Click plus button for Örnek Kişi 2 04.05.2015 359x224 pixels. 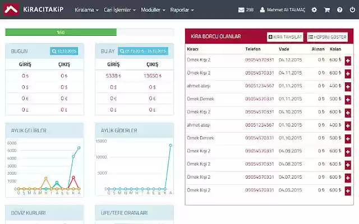(x=348, y=191)
